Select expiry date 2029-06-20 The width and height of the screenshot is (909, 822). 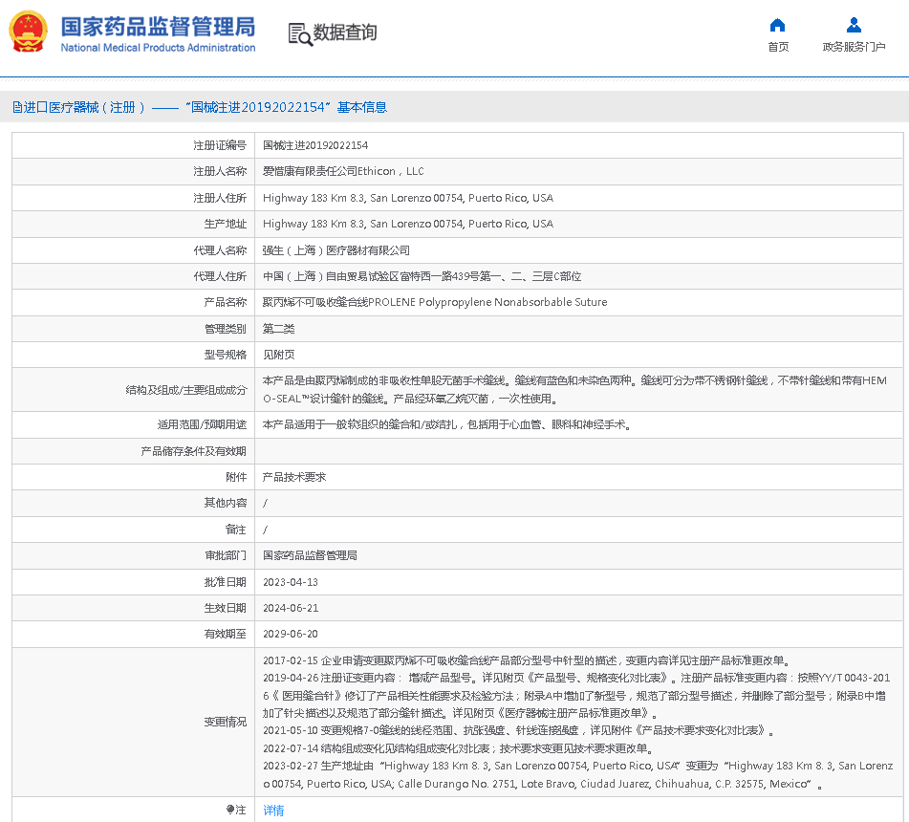[291, 634]
